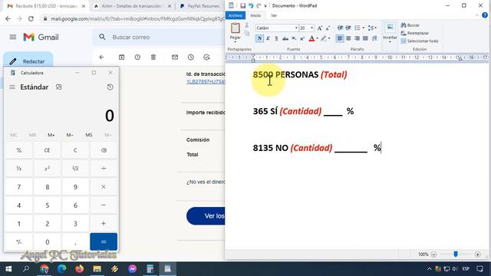Click the zoom in plus button in WordPad
The width and height of the screenshot is (491, 276).
[477, 255]
